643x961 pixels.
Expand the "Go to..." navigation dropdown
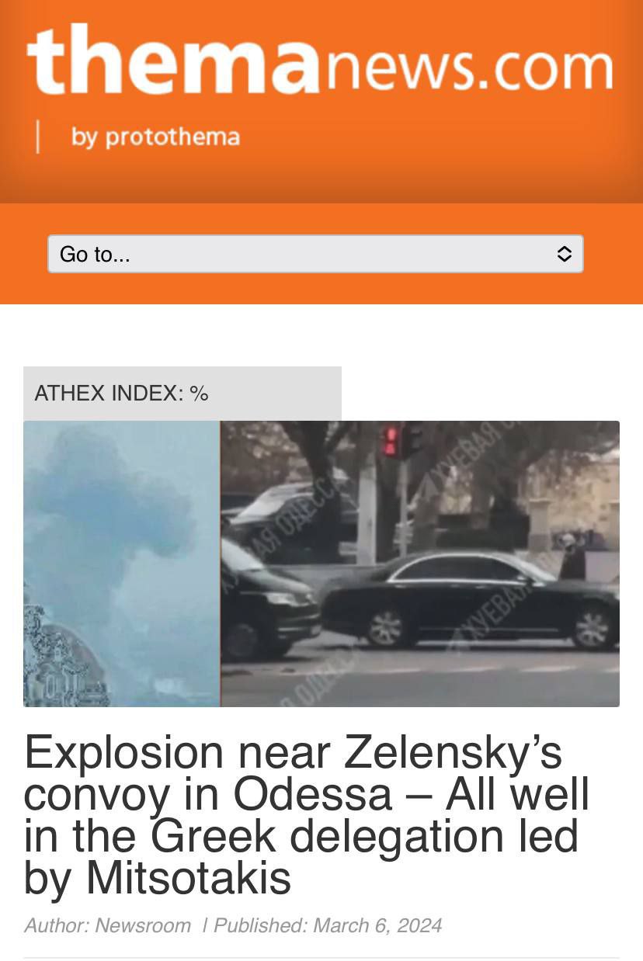click(315, 254)
